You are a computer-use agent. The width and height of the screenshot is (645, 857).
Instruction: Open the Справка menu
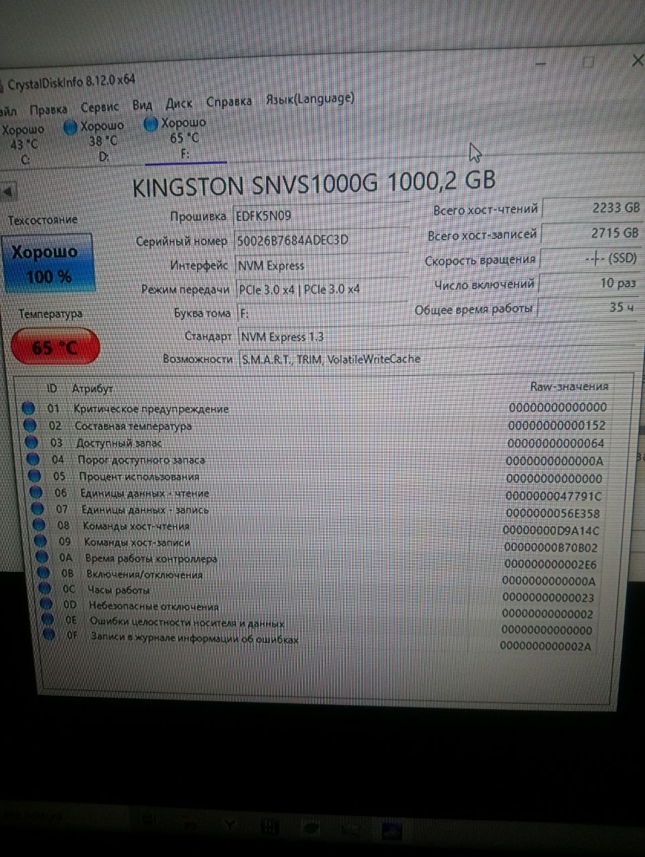[229, 102]
